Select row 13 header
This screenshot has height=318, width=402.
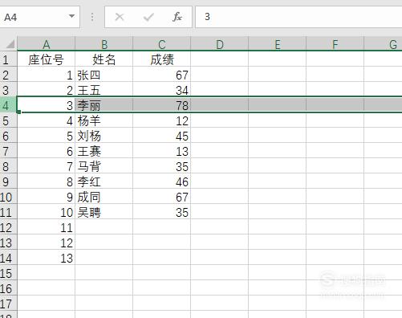coord(8,243)
